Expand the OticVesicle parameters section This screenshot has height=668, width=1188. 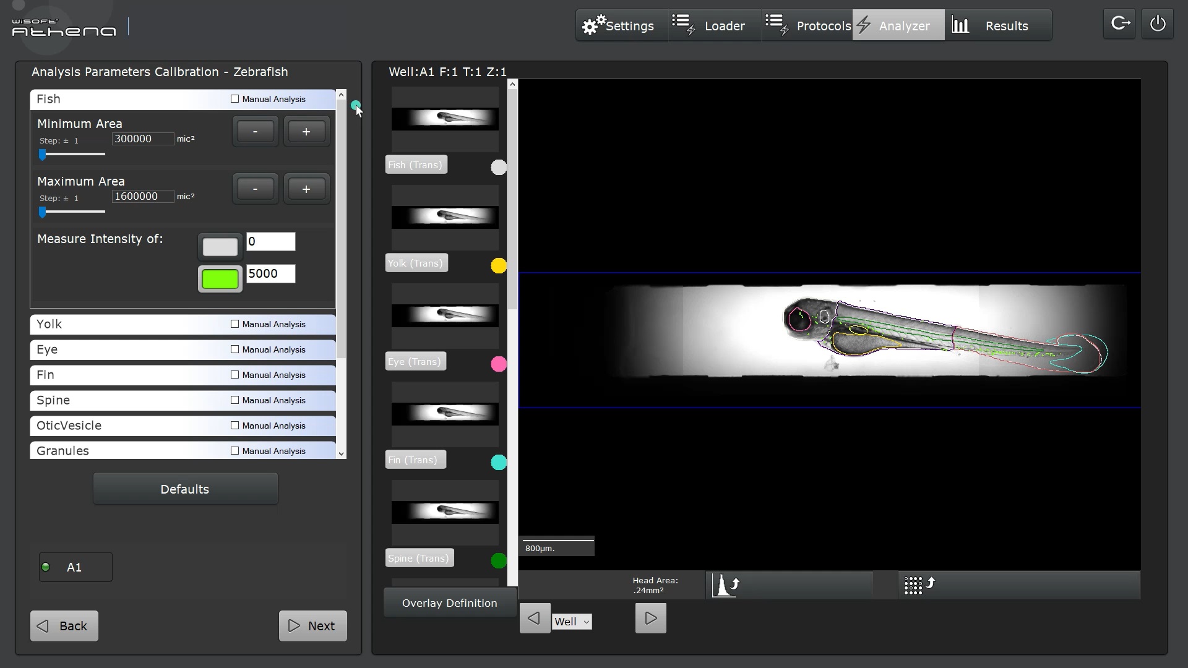124,426
